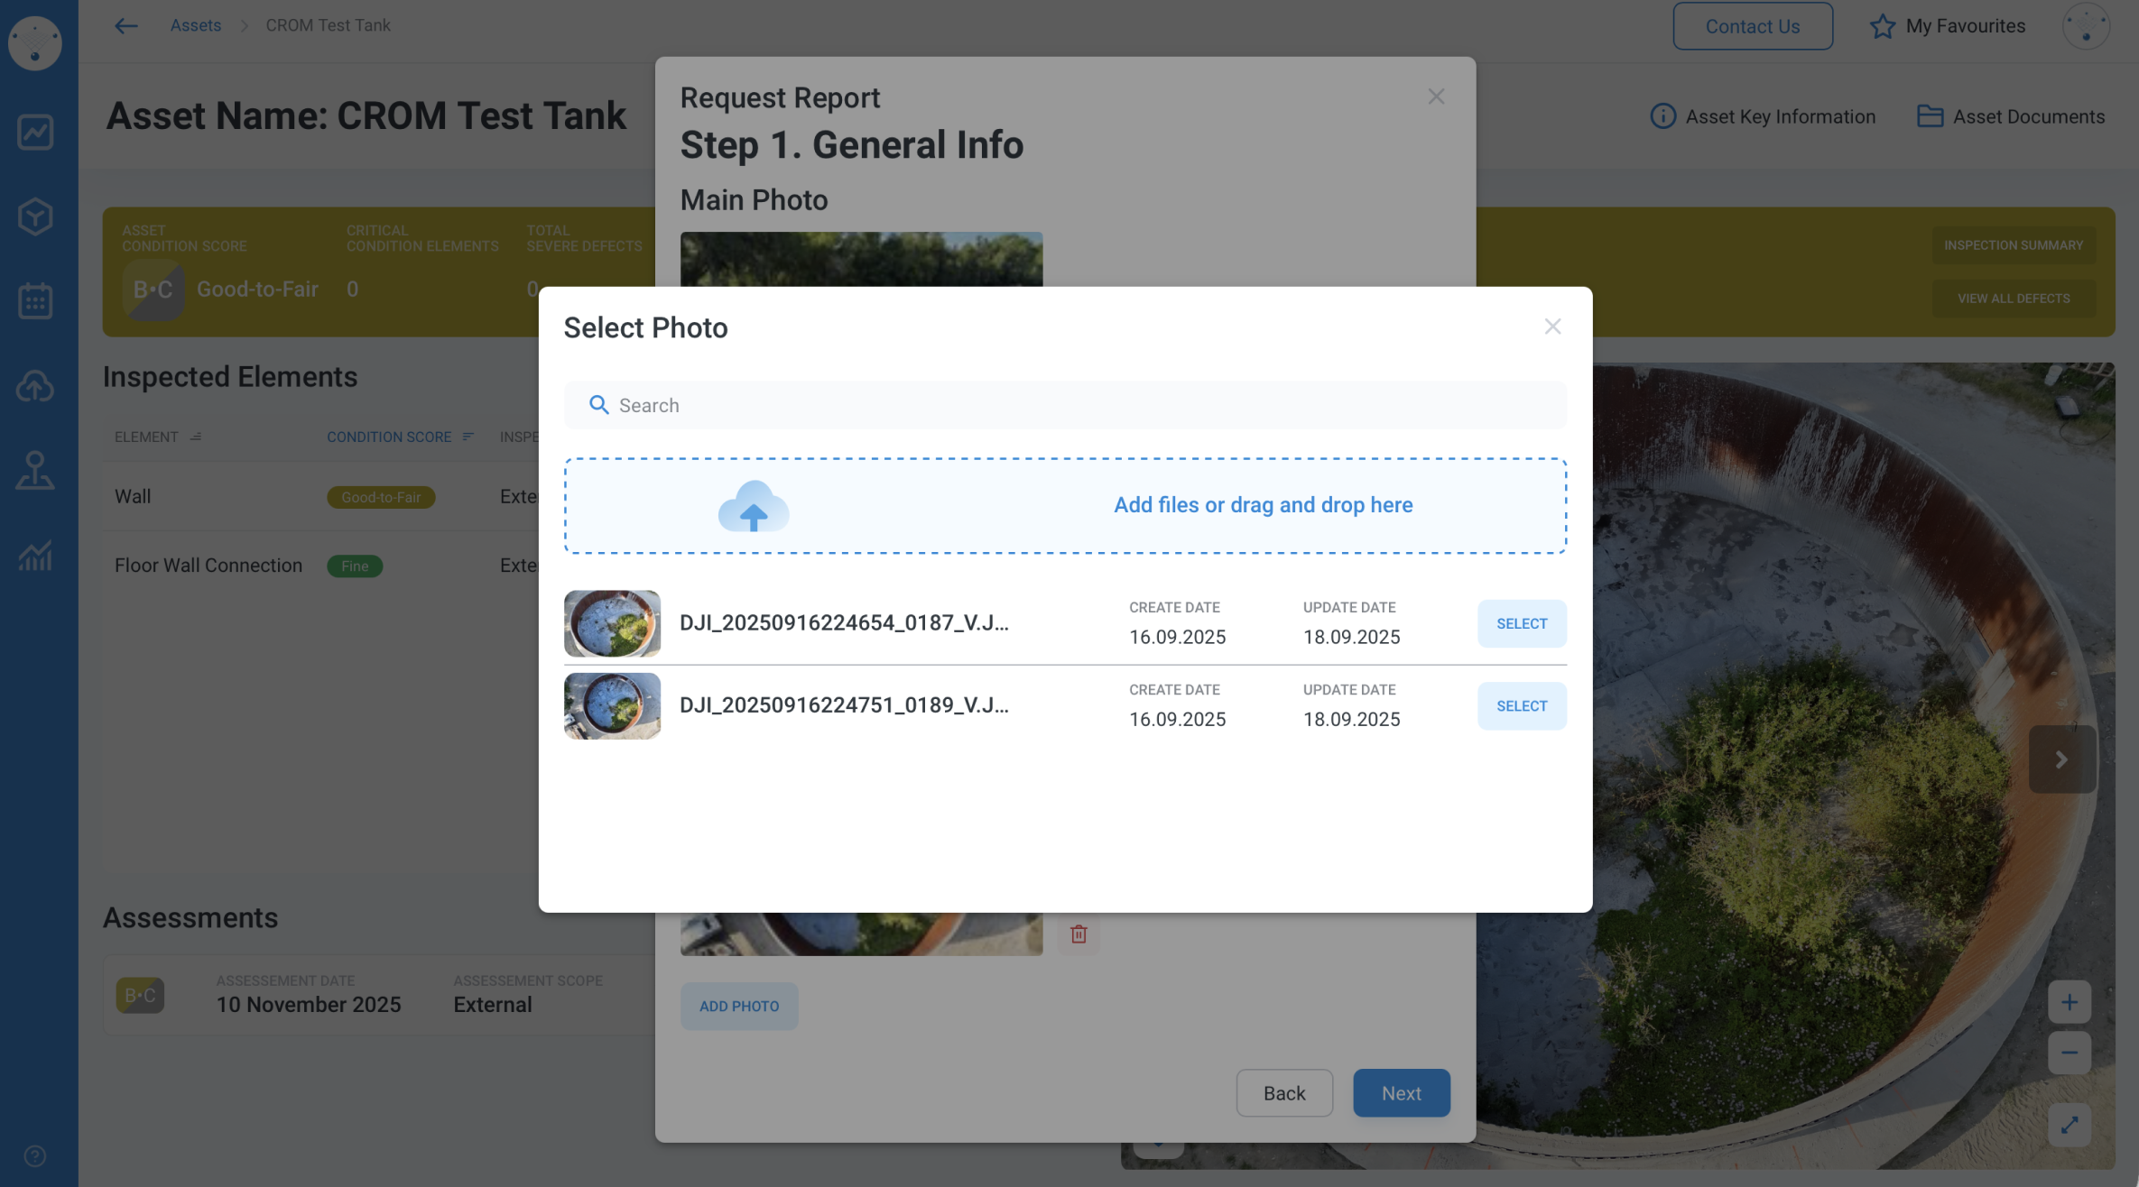
Task: Open the help question mark icon
Action: (35, 1156)
